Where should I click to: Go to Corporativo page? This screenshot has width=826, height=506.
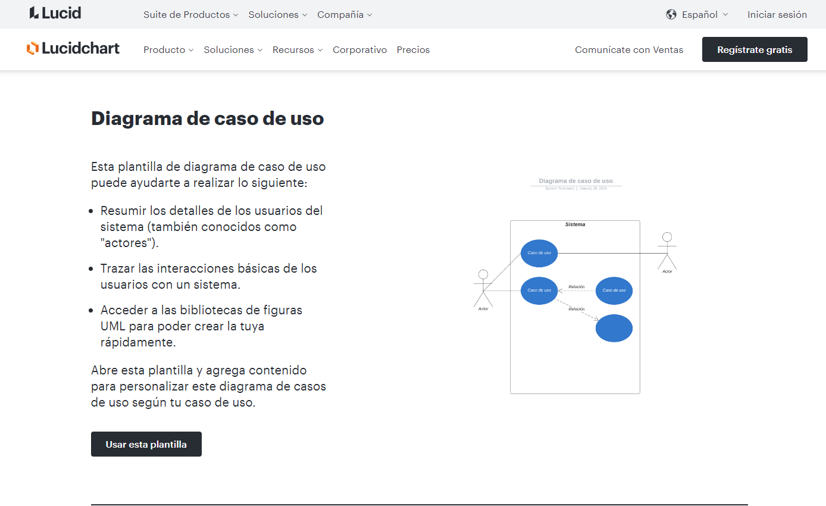coord(360,50)
